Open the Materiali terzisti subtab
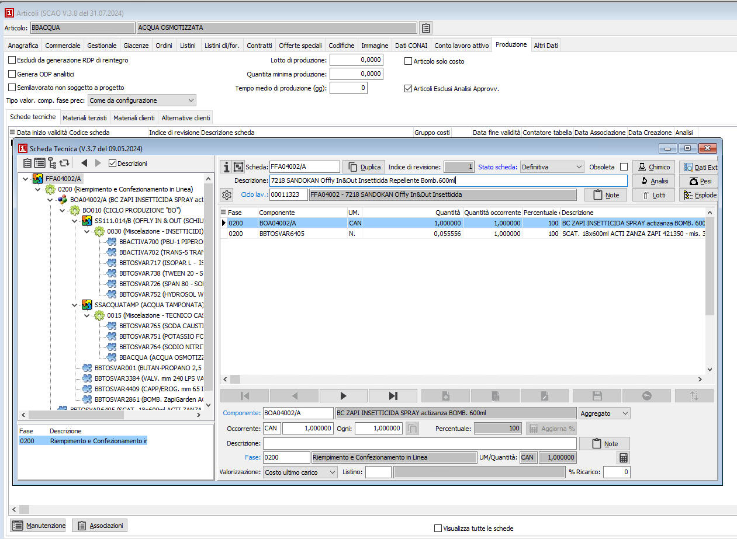The image size is (737, 539). point(85,118)
